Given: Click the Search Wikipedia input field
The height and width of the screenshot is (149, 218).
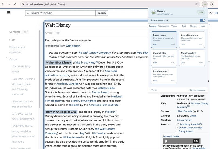Looking at the screenshot, I should [61, 13].
